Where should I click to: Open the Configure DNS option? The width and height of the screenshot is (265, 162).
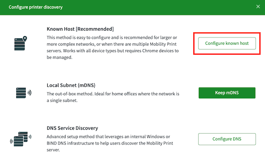pos(227,139)
